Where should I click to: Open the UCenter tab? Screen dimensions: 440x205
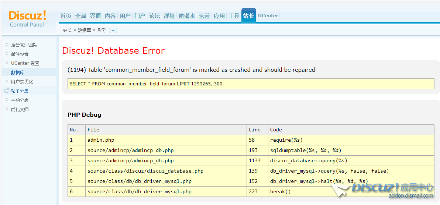[268, 16]
